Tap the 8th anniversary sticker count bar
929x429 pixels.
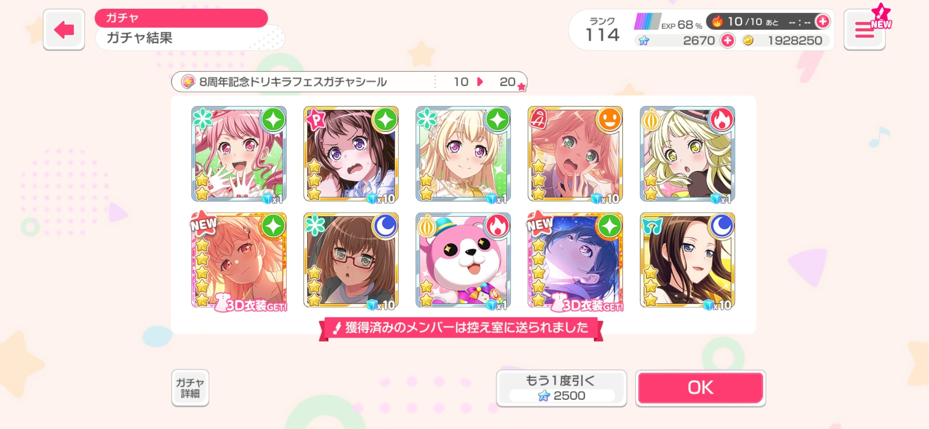click(349, 82)
